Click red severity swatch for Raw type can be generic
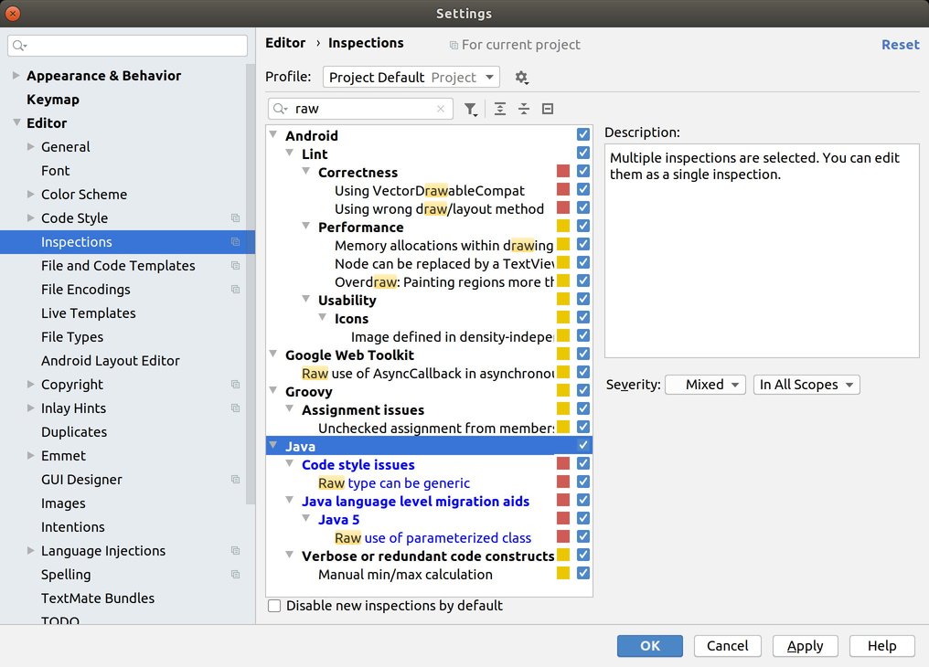The image size is (929, 667). click(x=563, y=482)
